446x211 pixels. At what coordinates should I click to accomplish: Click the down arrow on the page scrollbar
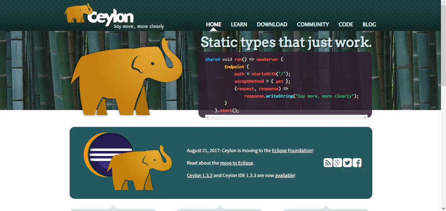pos(443,208)
